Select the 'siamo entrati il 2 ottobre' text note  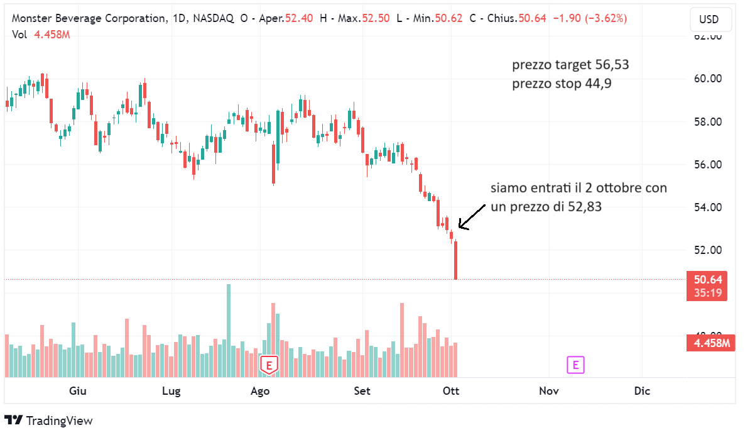click(579, 197)
